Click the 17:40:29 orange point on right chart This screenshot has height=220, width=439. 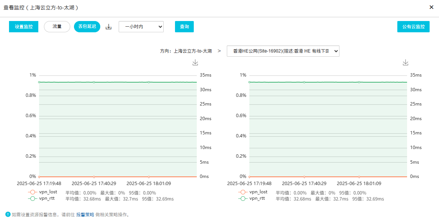[x=304, y=177]
